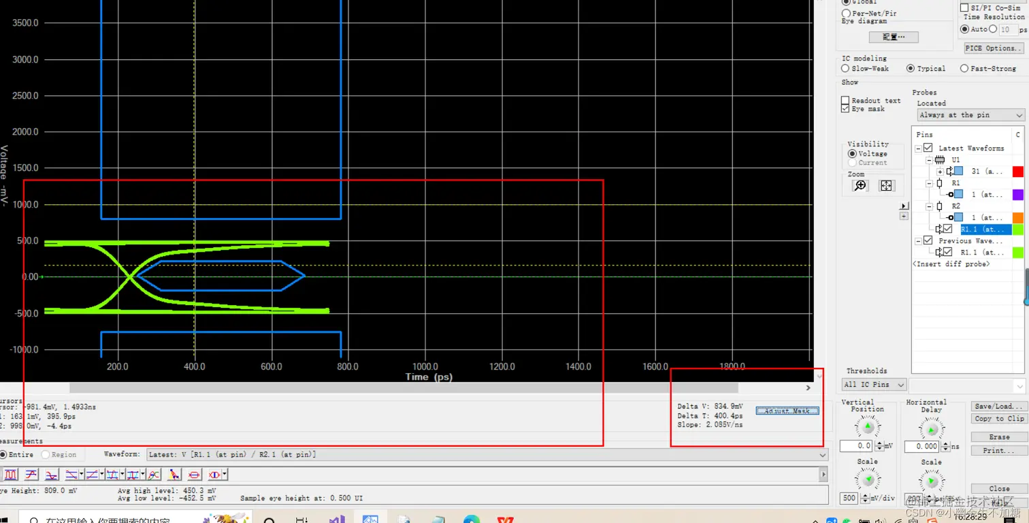Image resolution: width=1029 pixels, height=523 pixels.
Task: Enable SI/PI Co-Sim checkbox
Action: tap(964, 7)
